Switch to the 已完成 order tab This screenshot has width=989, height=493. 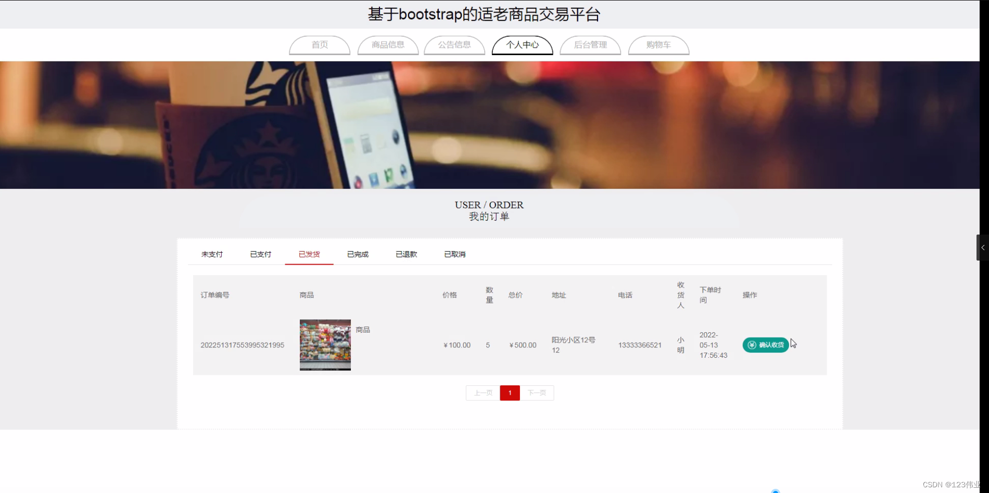(x=358, y=254)
